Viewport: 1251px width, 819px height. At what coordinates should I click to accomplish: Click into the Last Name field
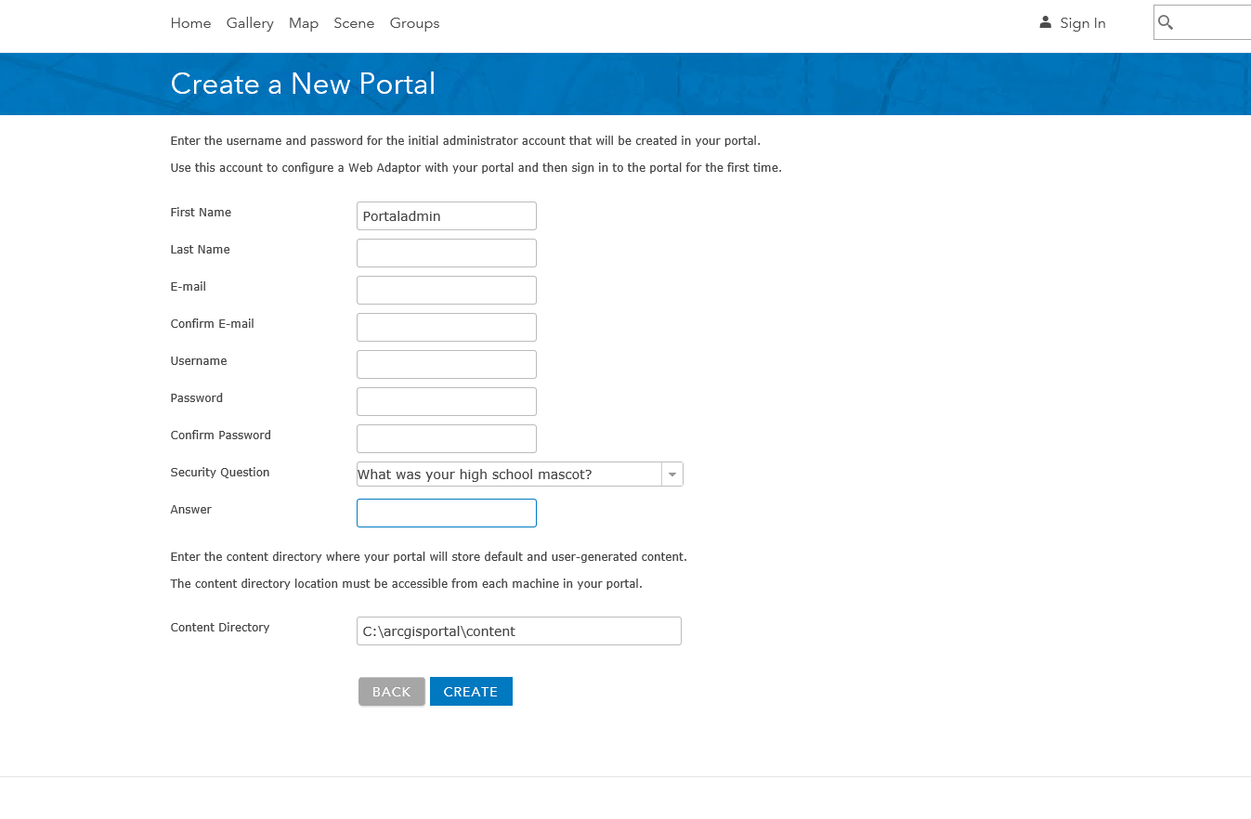[446, 253]
